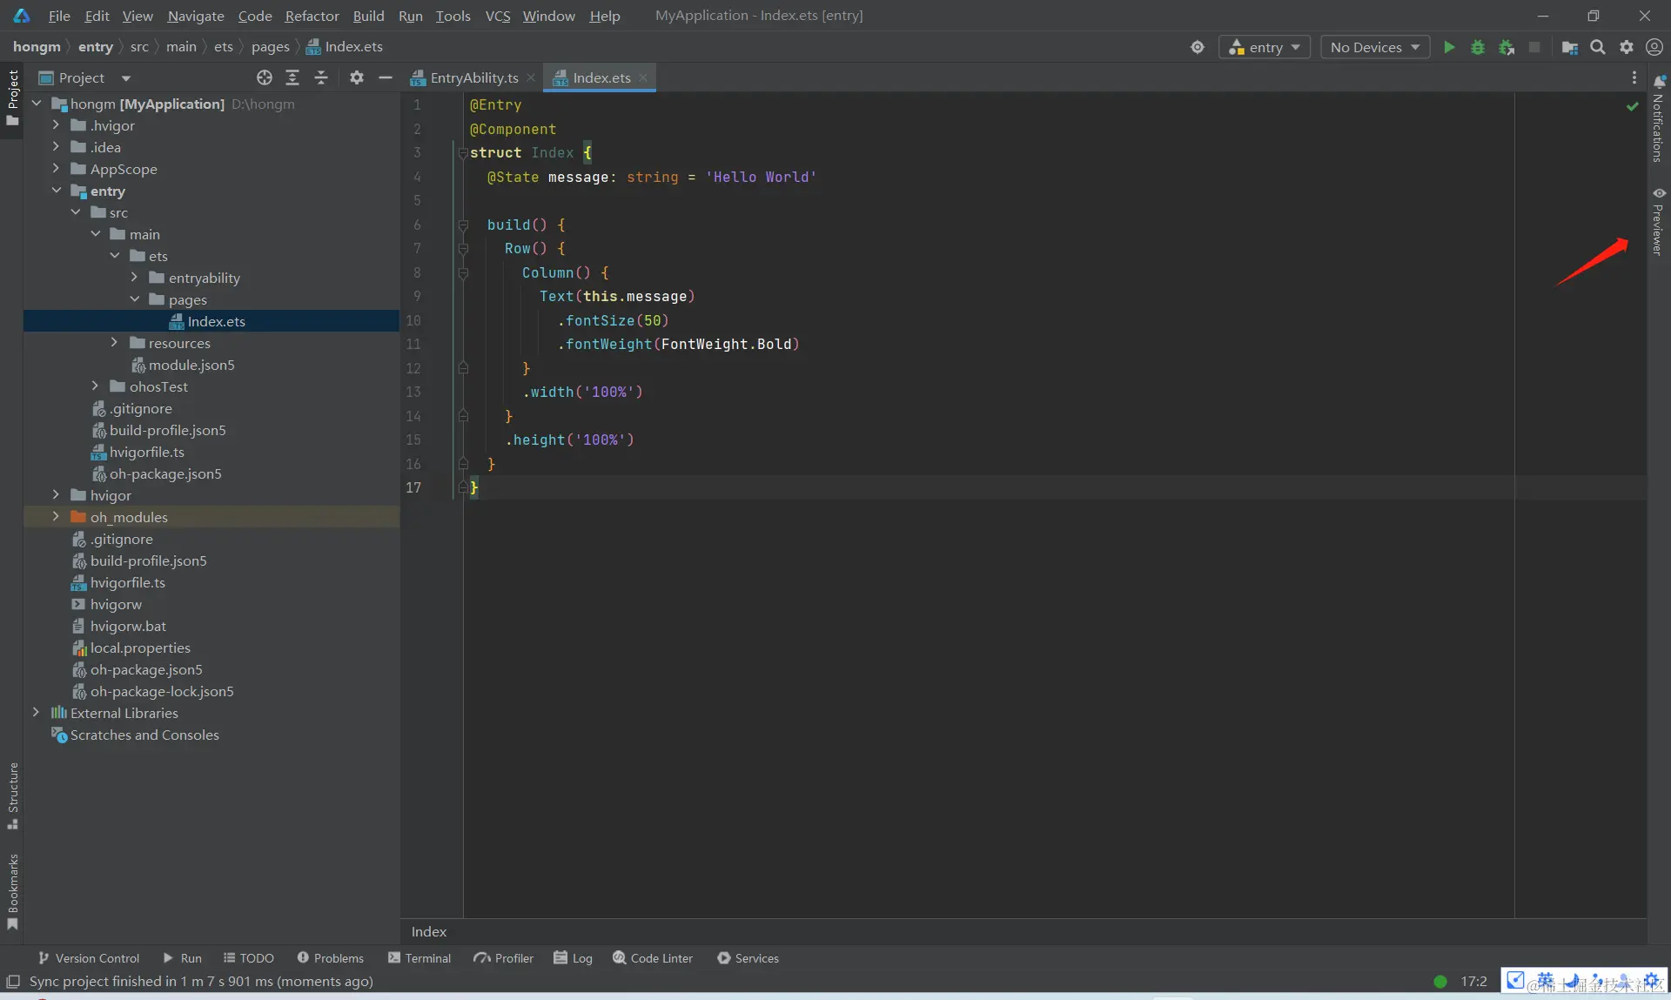Screen dimensions: 1671x1000
Task: Click line number 10 in editor gutter
Action: click(413, 320)
